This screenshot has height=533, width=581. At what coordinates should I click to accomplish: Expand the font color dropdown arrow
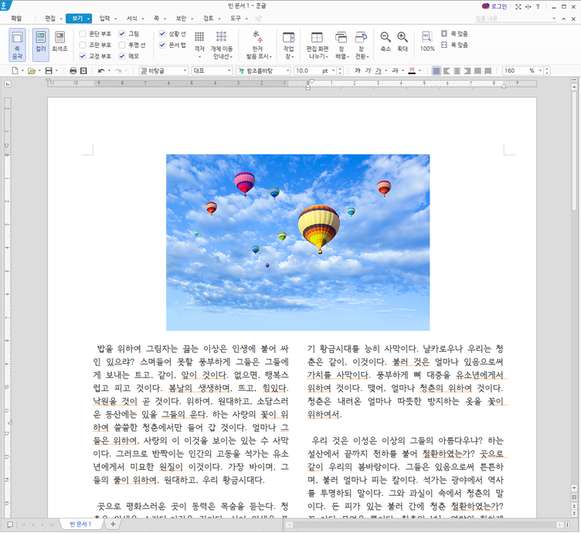click(x=420, y=70)
